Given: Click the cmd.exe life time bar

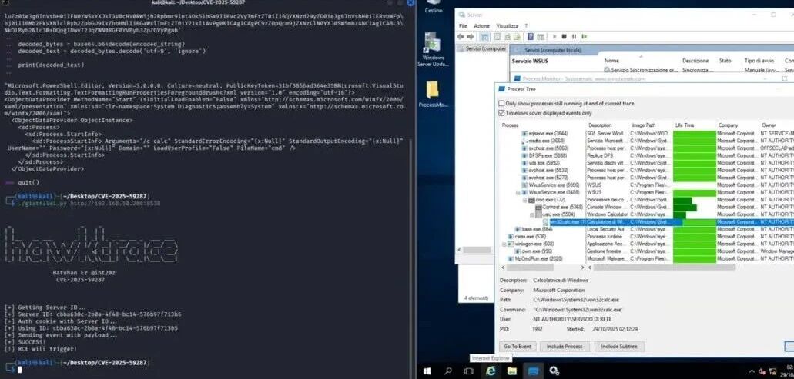Looking at the screenshot, I should tap(682, 200).
